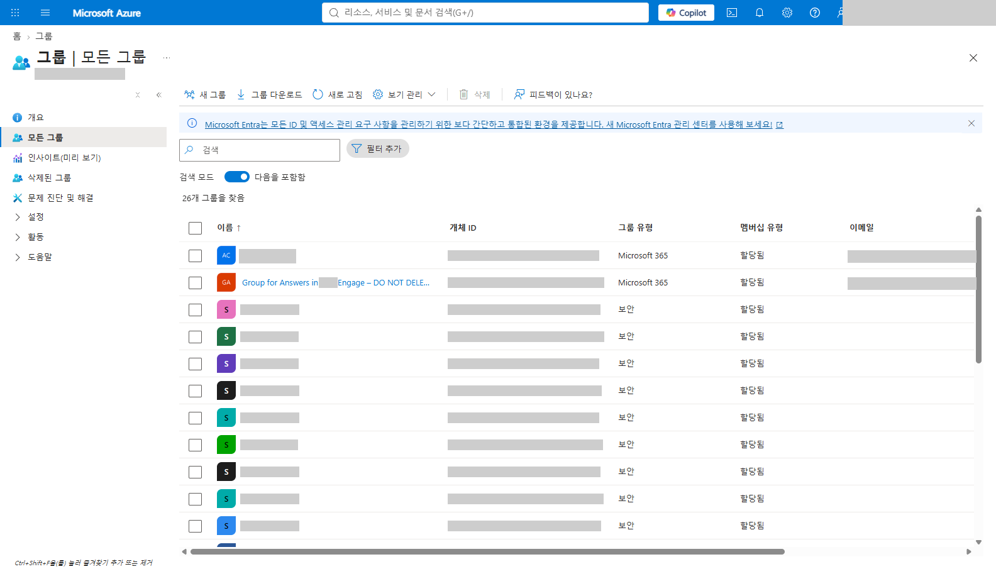
Task: Click the vertical scrollbar down arrow
Action: (978, 542)
